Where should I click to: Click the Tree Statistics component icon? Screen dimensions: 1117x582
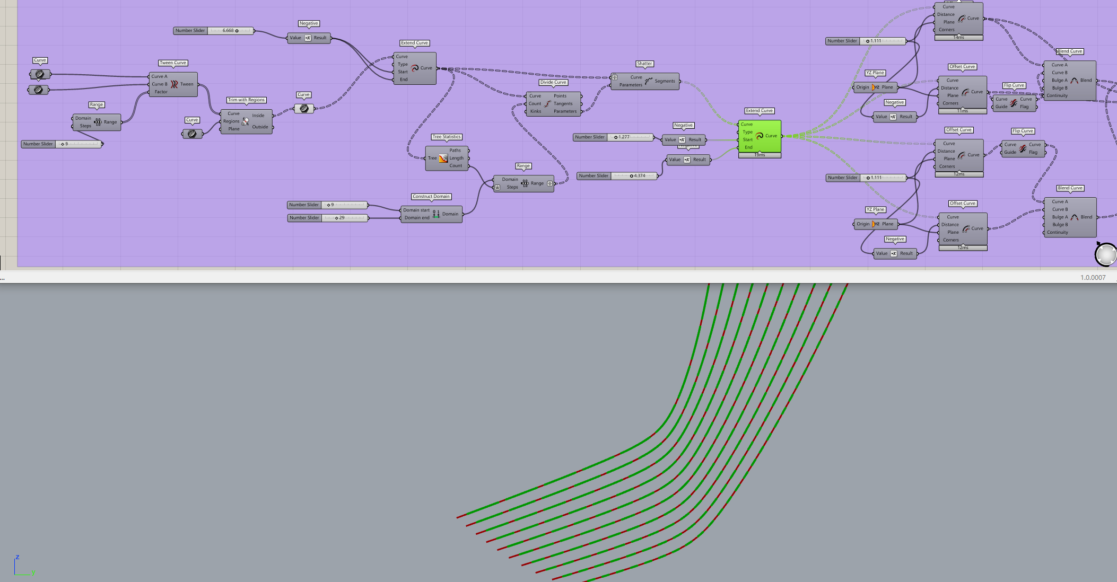443,158
